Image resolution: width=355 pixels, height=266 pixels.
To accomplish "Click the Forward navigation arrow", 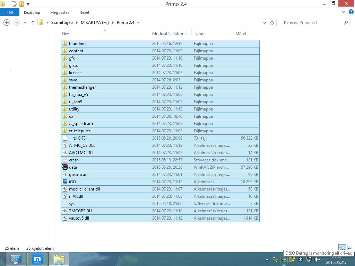I will (17, 23).
